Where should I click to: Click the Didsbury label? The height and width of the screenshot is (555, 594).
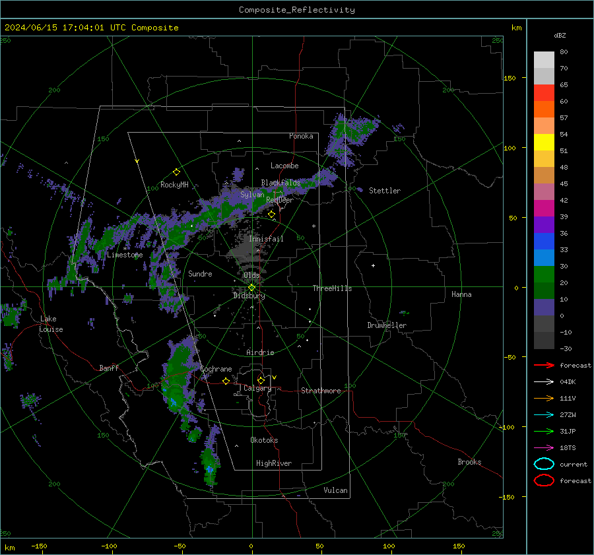point(249,296)
